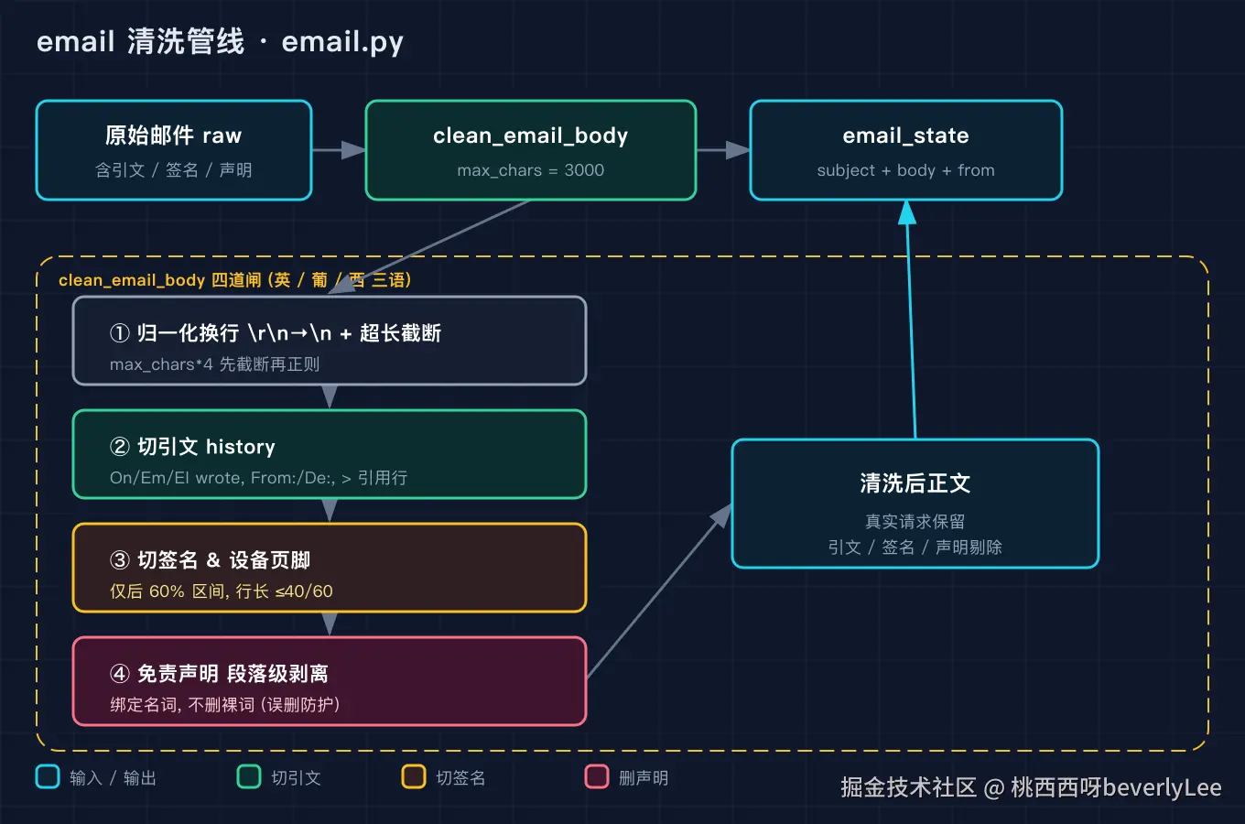Screen dimensions: 1245x824
Task: Click arrowhead entering 清洗后正文 box
Action: tap(722, 516)
